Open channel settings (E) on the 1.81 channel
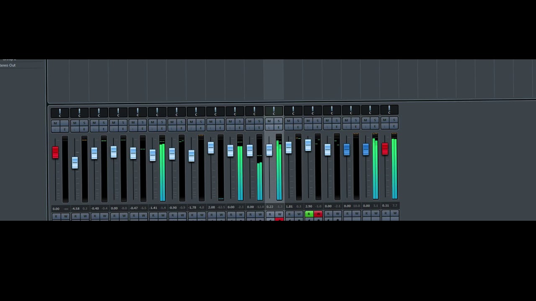The height and width of the screenshot is (301, 536). (x=298, y=128)
